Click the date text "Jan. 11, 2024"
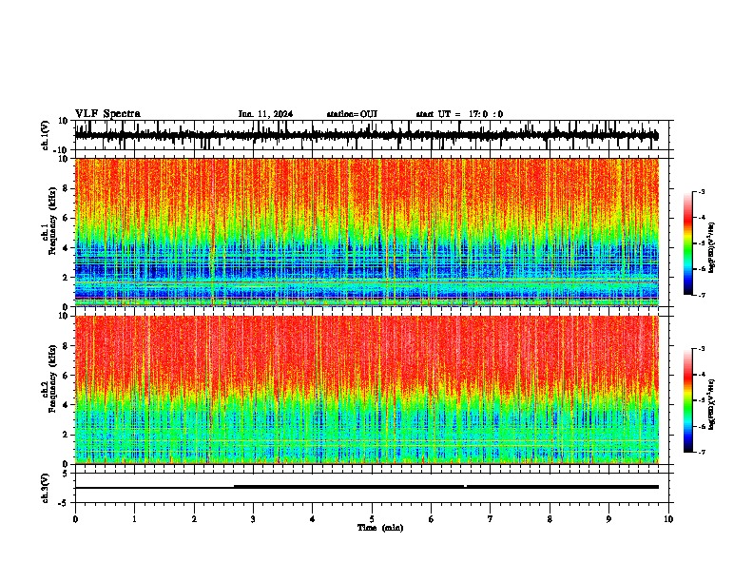The width and height of the screenshot is (753, 582). (x=265, y=114)
